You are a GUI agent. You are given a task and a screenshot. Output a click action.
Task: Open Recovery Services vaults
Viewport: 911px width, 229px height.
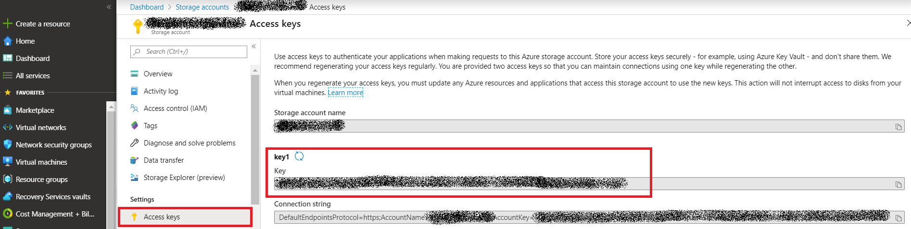pyautogui.click(x=53, y=197)
